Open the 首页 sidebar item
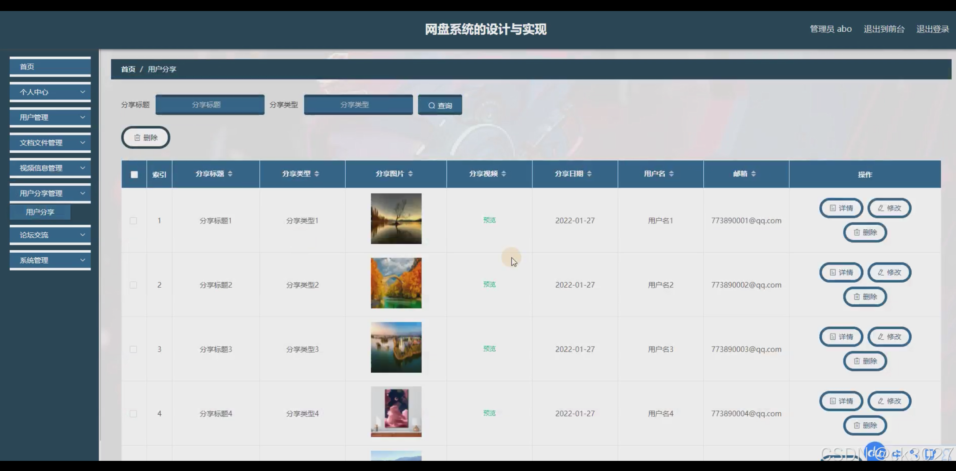The image size is (956, 471). [50, 67]
